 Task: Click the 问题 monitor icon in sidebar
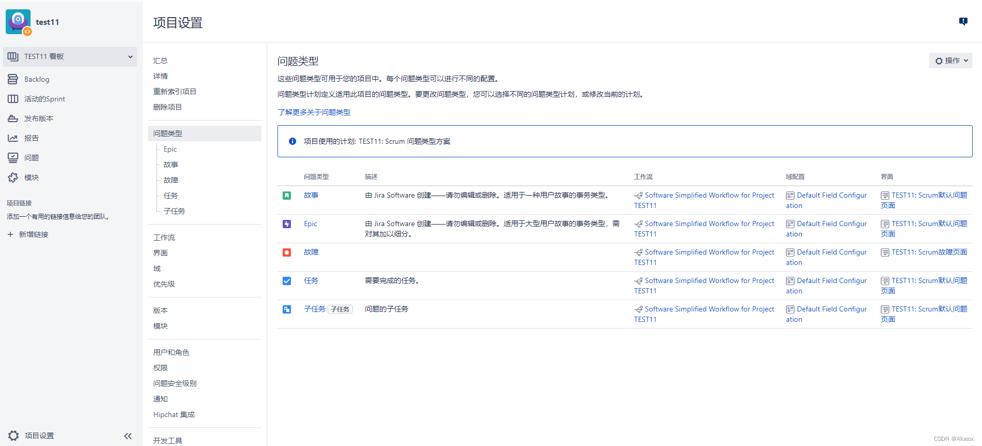tap(13, 158)
